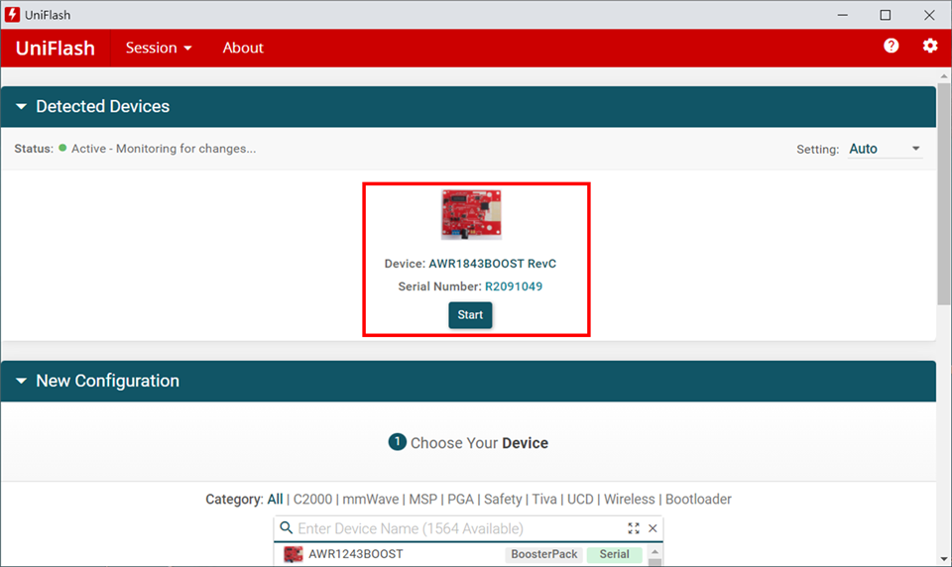Image resolution: width=952 pixels, height=567 pixels.
Task: Click the device name AWR1843BOOST RevC text
Action: point(492,264)
